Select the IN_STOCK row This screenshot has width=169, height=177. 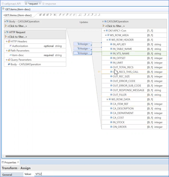pyautogui.click(x=134, y=122)
